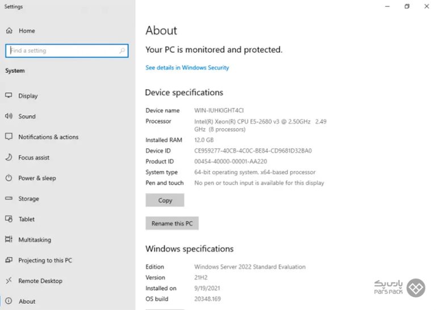Image resolution: width=436 pixels, height=310 pixels.
Task: Copy the device specifications
Action: [165, 200]
